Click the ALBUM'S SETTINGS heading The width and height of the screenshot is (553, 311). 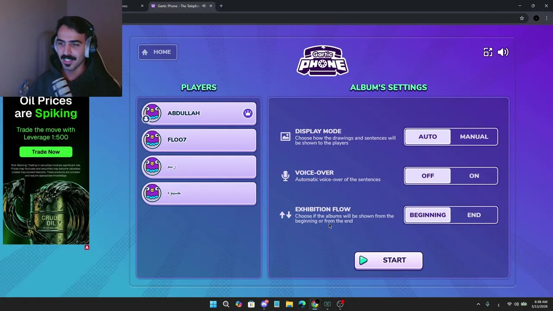(388, 87)
